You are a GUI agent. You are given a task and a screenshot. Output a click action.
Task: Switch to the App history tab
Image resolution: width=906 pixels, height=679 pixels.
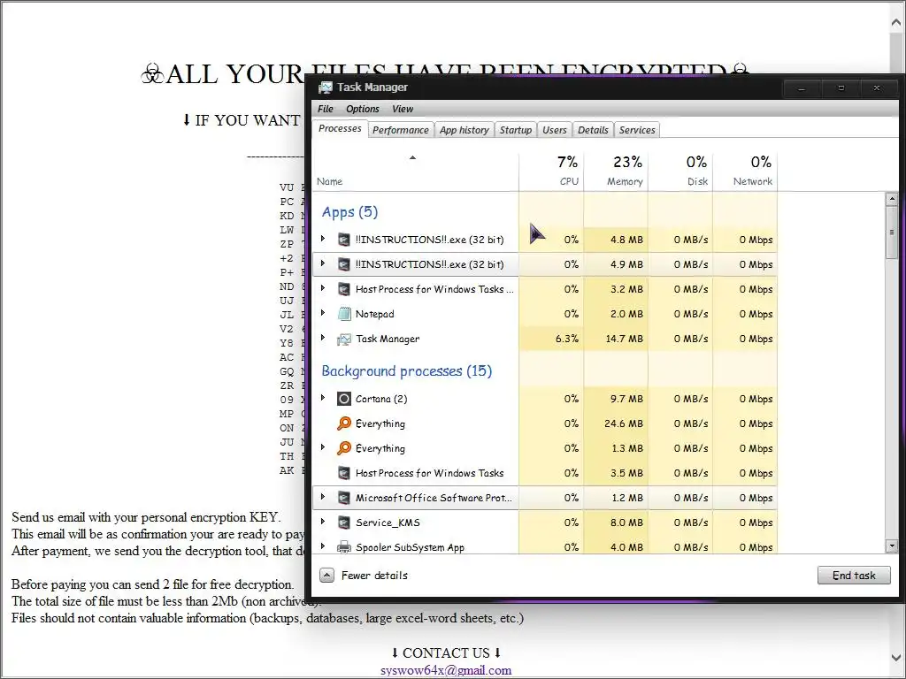pyautogui.click(x=464, y=130)
